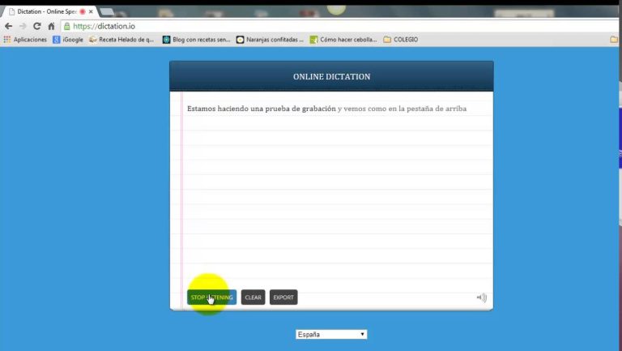The height and width of the screenshot is (351, 622).
Task: Click the red recording indicator on tab
Action: pyautogui.click(x=83, y=11)
